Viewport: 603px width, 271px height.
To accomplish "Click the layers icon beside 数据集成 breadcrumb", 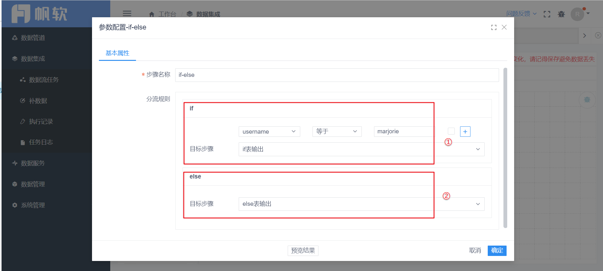I will [190, 14].
